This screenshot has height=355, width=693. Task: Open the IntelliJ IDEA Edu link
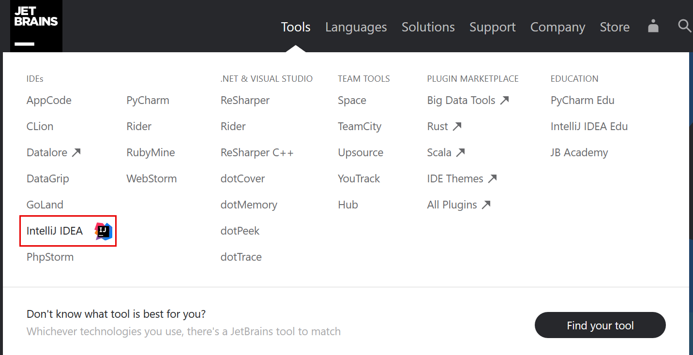click(x=589, y=127)
